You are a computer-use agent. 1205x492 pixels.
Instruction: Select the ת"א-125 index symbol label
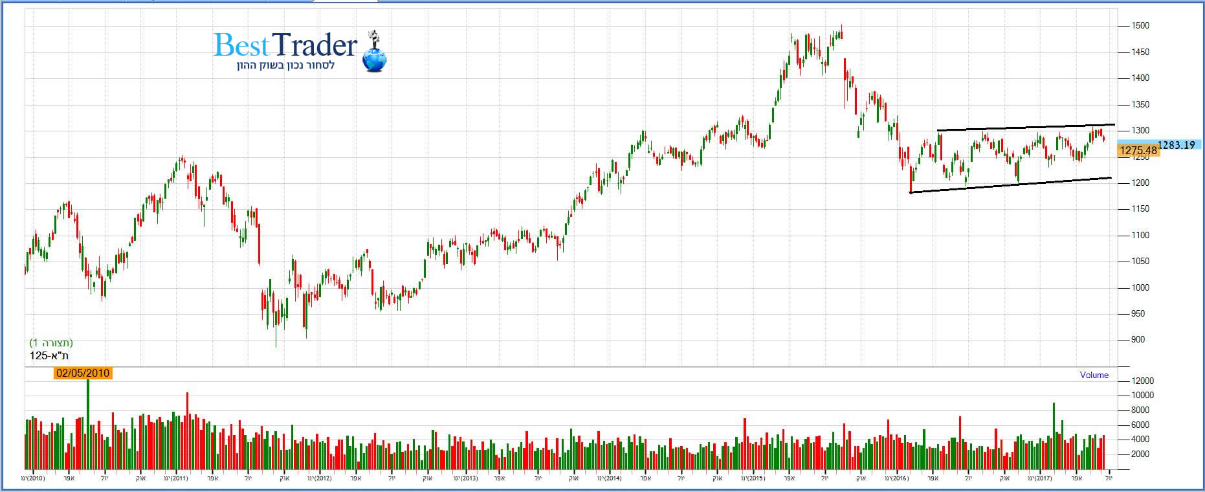[49, 355]
